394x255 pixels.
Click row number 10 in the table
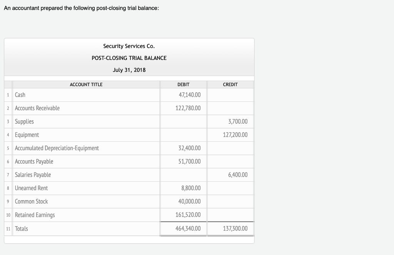[x=8, y=215]
